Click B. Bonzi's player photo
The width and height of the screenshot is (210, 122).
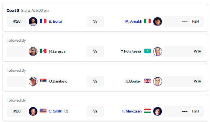[x=33, y=22]
